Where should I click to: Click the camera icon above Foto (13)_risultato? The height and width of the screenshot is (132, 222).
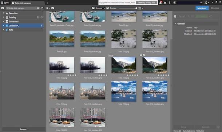[141, 55]
